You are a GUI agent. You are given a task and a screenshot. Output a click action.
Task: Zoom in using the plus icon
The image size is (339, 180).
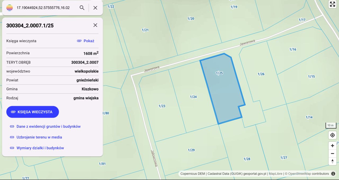click(x=332, y=145)
